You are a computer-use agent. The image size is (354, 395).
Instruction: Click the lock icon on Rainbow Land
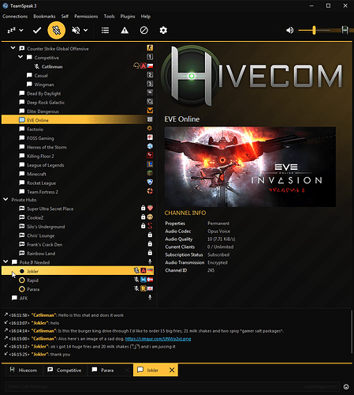click(150, 253)
